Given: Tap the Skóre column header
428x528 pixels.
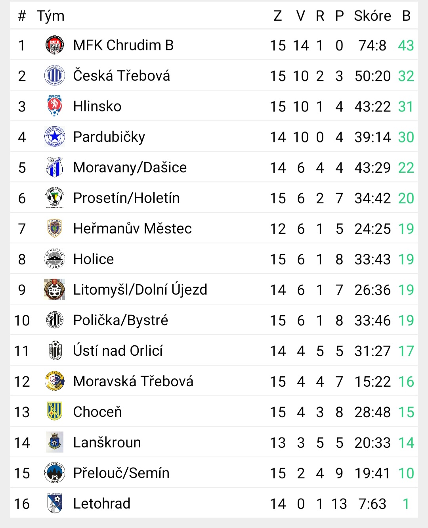Looking at the screenshot, I should pyautogui.click(x=373, y=16).
